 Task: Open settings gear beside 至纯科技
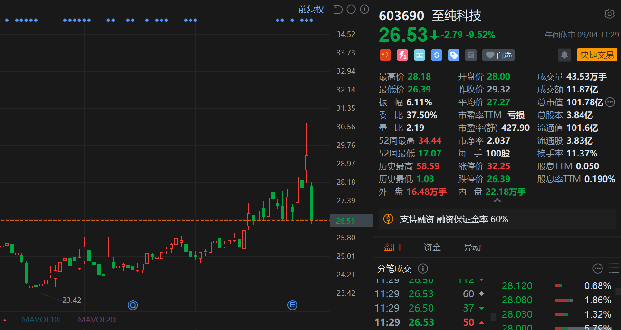(610, 14)
